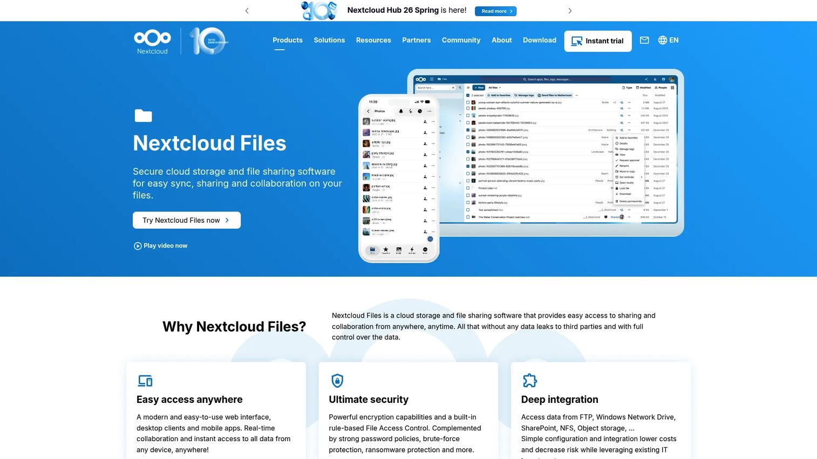Click Nextcloud Hub 26 Spring announcement text
The width and height of the screenshot is (817, 459).
coord(407,10)
